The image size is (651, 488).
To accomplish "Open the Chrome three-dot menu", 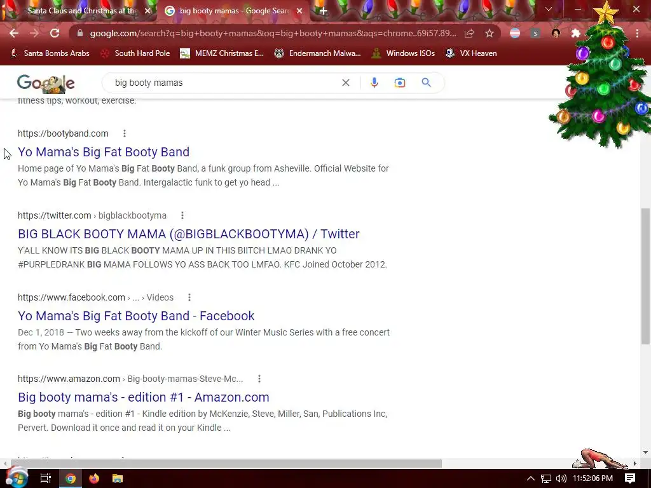I will coord(637,33).
